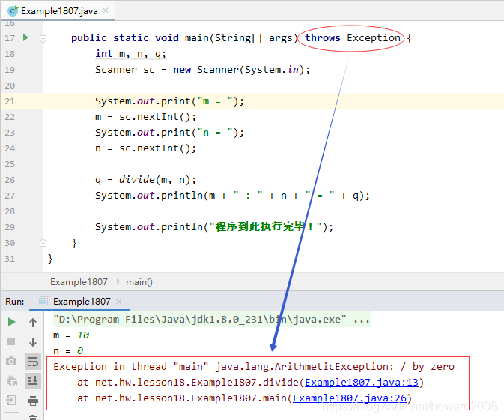The image size is (504, 420).
Task: Click console input value 10
Action: (83, 335)
